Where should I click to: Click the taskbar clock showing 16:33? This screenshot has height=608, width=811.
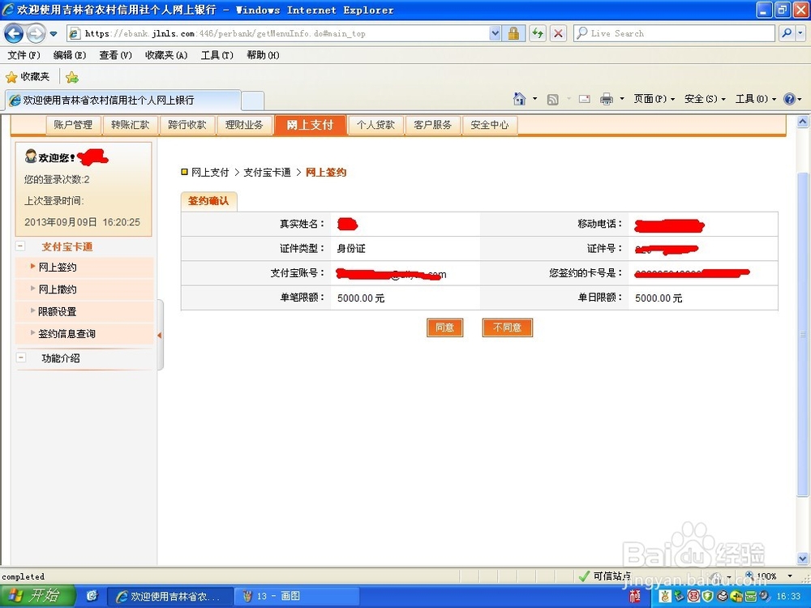click(x=788, y=596)
